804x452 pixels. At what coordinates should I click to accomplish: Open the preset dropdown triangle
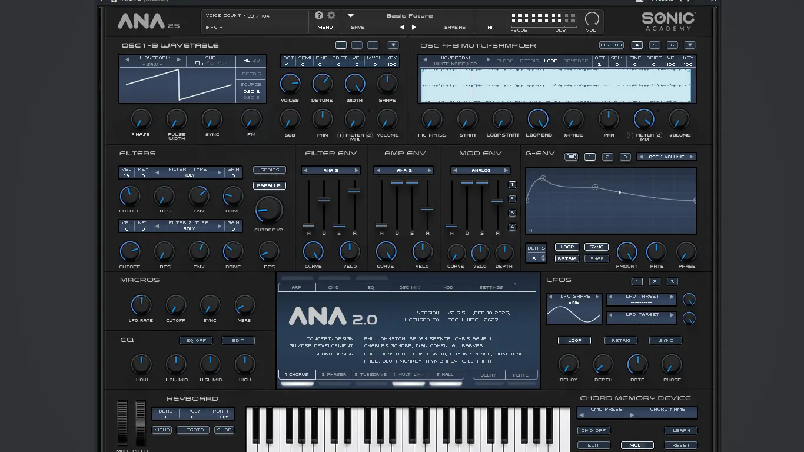[351, 16]
